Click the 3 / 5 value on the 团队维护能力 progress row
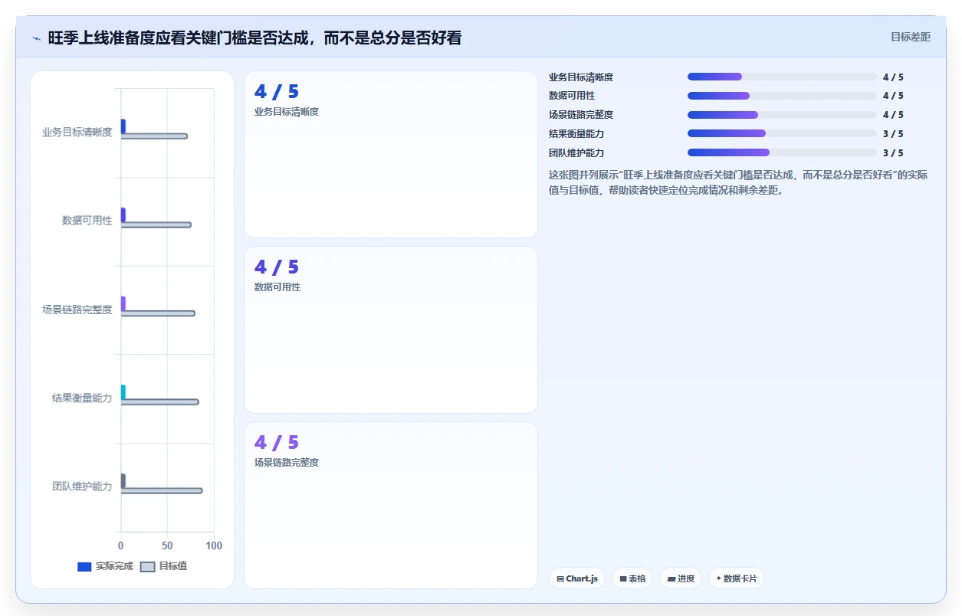The image size is (962, 616). coord(893,153)
